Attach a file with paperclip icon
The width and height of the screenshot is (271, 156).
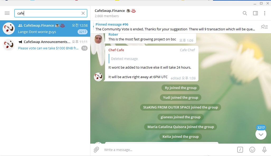(x=96, y=150)
